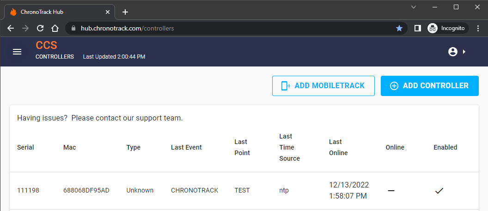The image size is (488, 211).
Task: Click the ntp time source cell
Action: point(284,190)
